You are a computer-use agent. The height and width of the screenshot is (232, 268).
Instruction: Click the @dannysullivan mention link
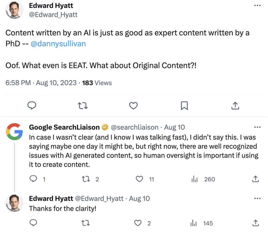click(x=58, y=43)
